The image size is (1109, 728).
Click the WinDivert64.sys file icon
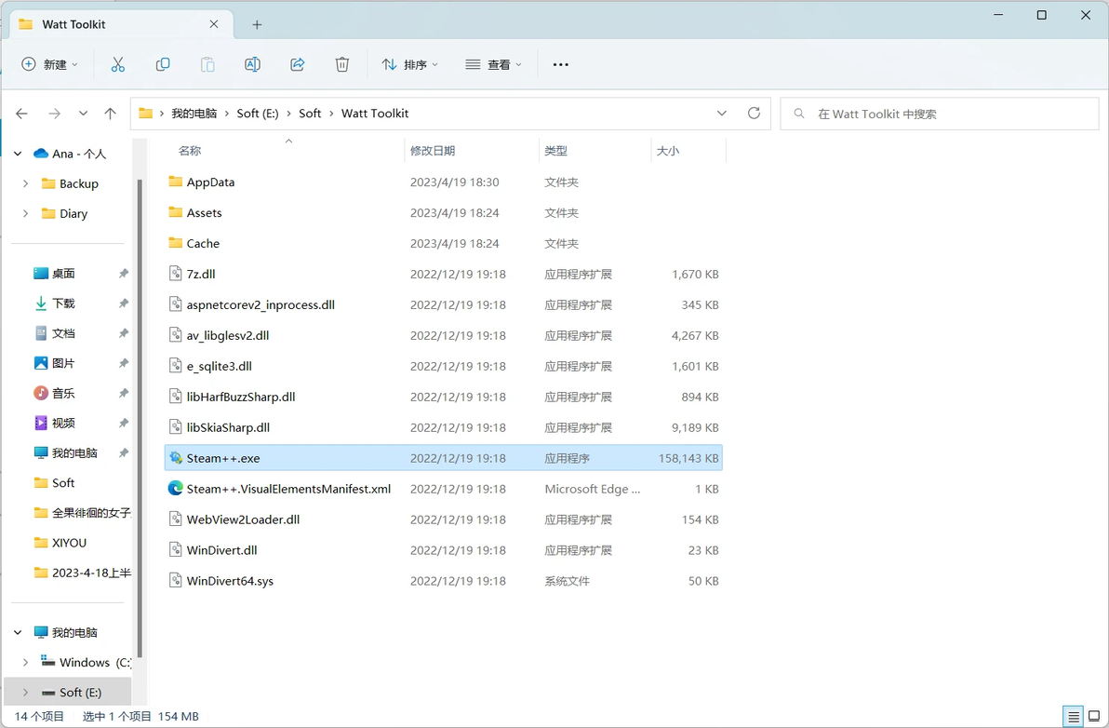coord(176,581)
